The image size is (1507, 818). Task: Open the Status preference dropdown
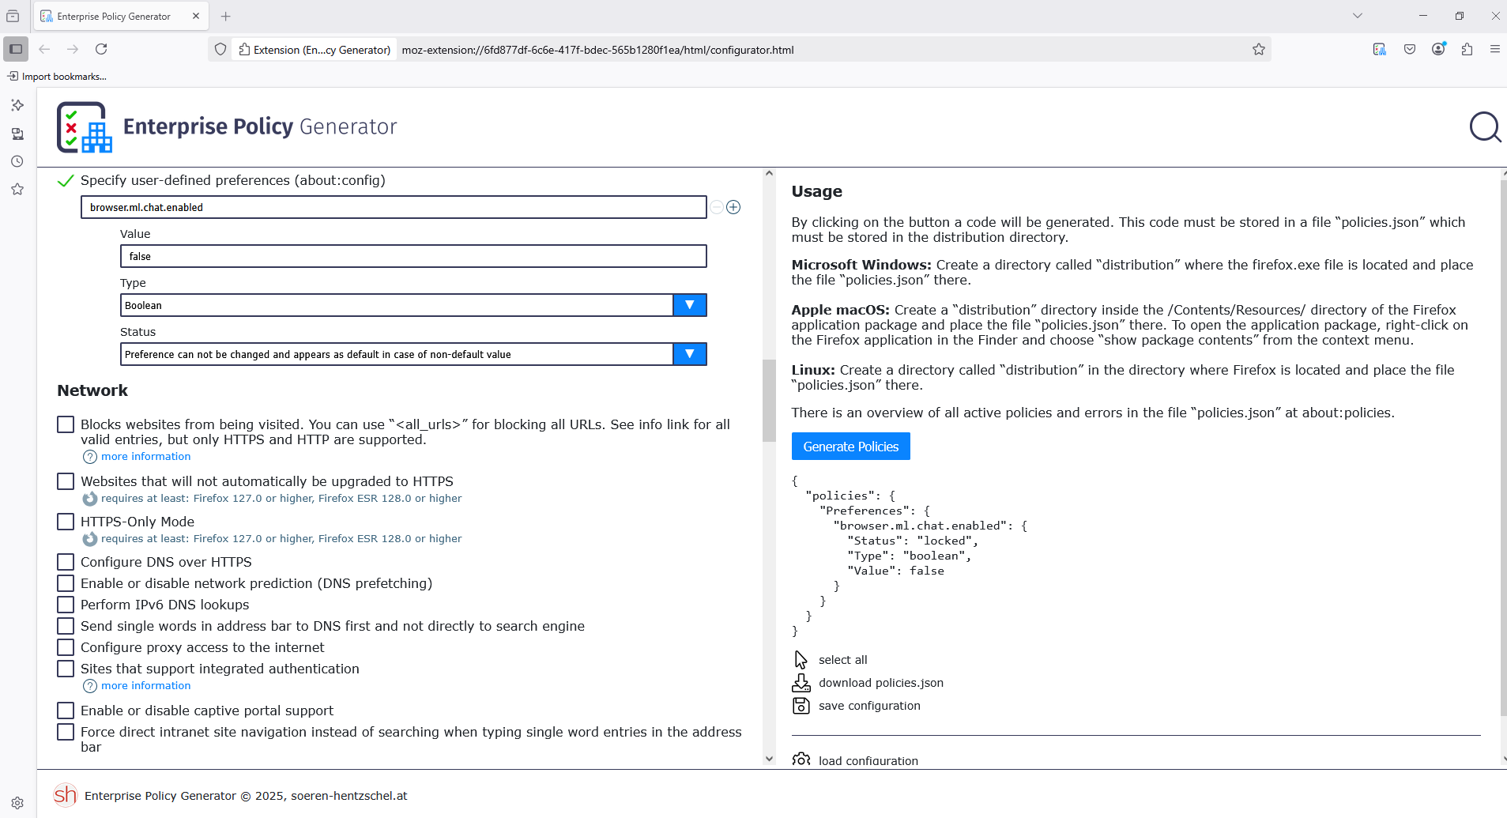click(x=413, y=354)
